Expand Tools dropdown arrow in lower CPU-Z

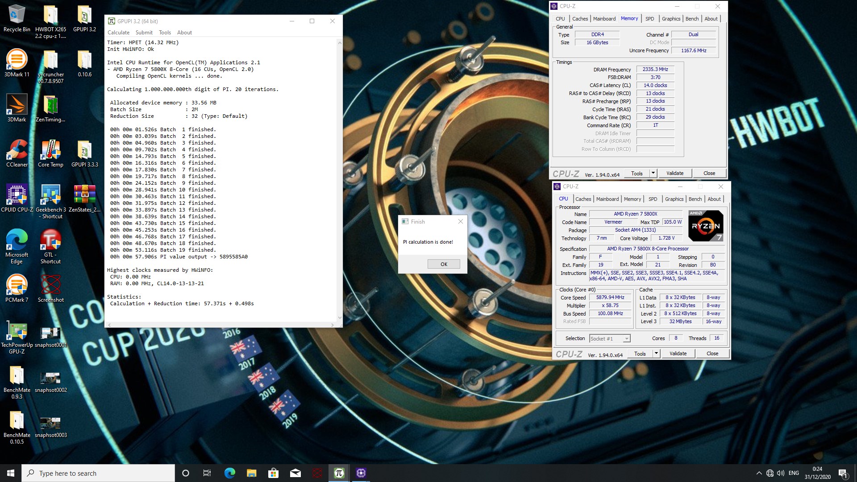(x=656, y=353)
